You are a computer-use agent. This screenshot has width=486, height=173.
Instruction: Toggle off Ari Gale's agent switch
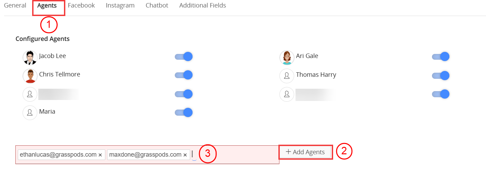click(441, 57)
